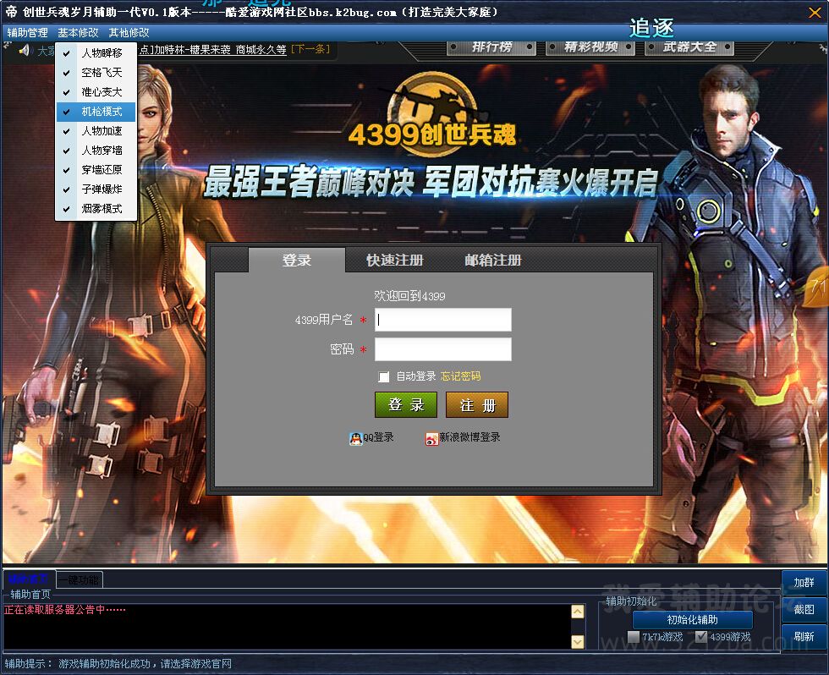Image resolution: width=829 pixels, height=675 pixels.
Task: Click the orange 注册 button
Action: point(477,405)
